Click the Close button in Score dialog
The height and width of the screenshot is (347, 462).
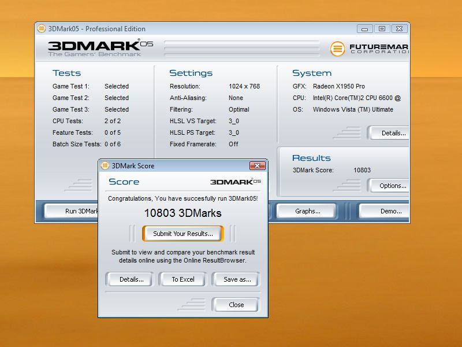coord(236,305)
